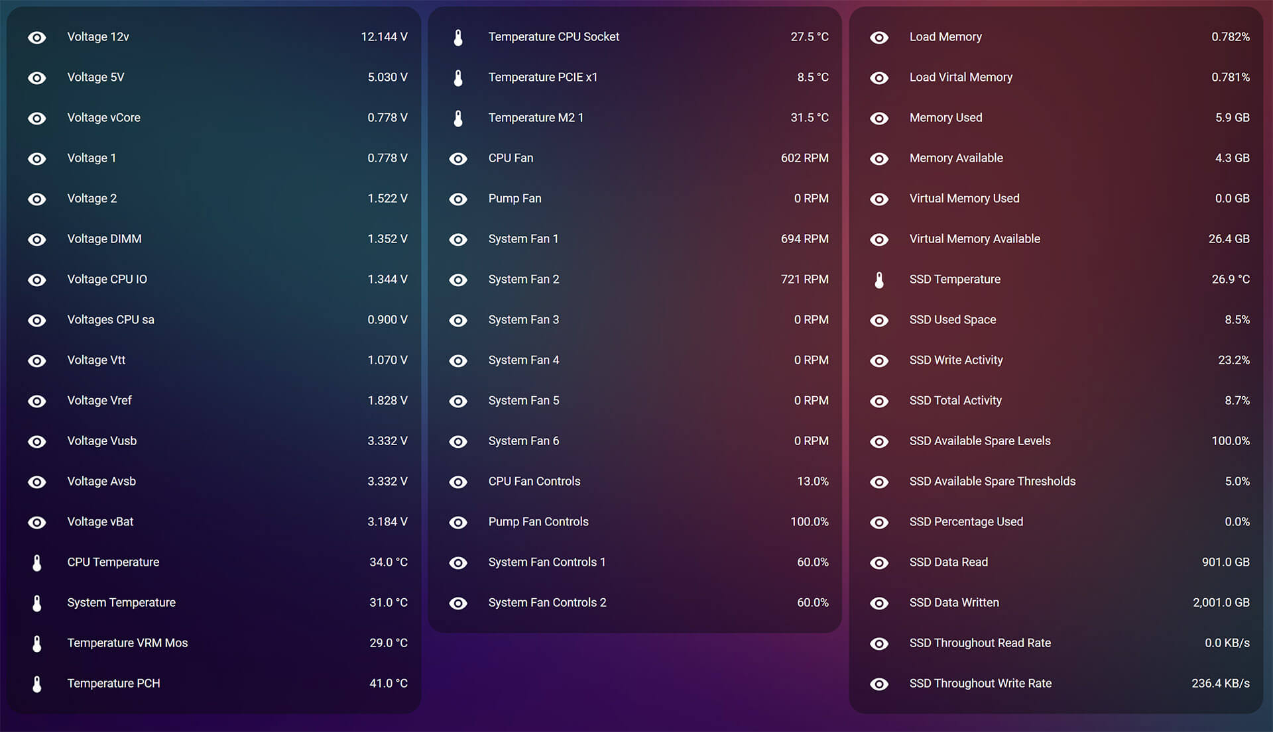Screen dimensions: 1273x732
Task: Click the Temperature M2 1 thermometer icon
Action: pos(458,118)
